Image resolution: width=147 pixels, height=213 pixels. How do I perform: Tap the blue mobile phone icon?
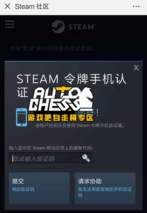21,117
